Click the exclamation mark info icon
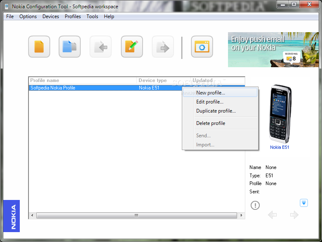Screen dimensions: 322x242 (x=255, y=205)
